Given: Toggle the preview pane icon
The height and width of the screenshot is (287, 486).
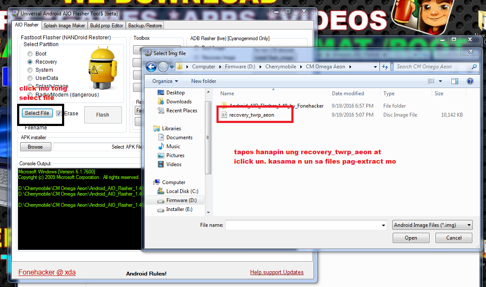Looking at the screenshot, I should (455, 81).
